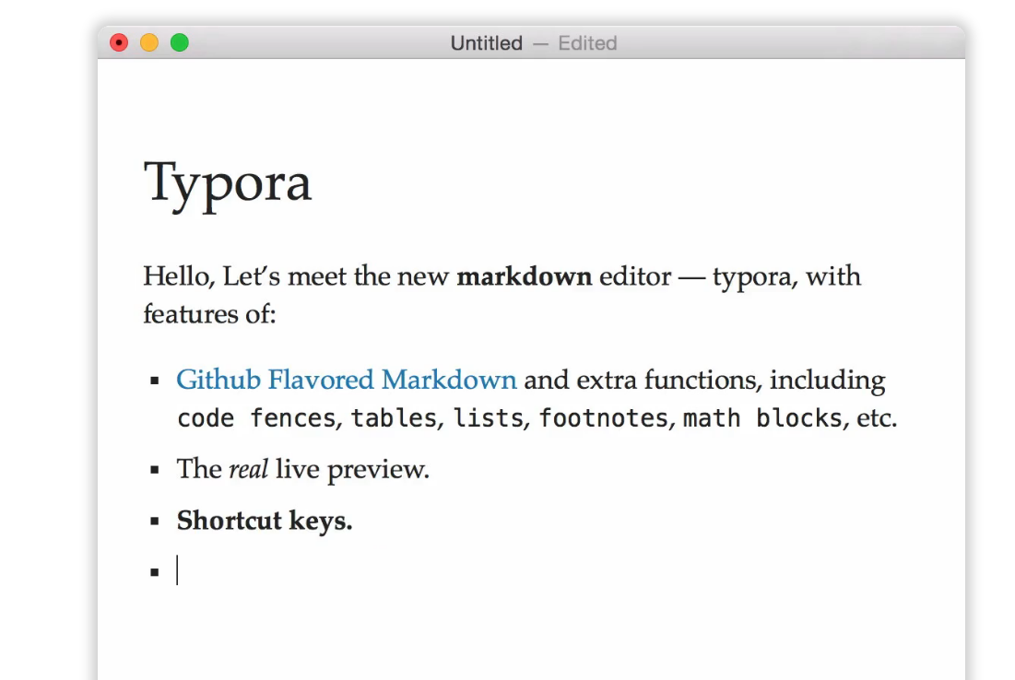This screenshot has height=680, width=1015.
Task: Click the yellow minimize traffic light
Action: click(x=150, y=42)
